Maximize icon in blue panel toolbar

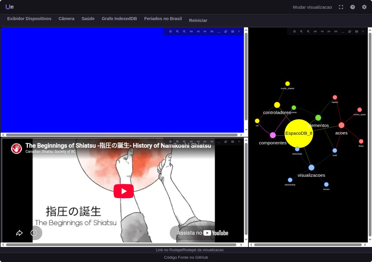pos(232,32)
